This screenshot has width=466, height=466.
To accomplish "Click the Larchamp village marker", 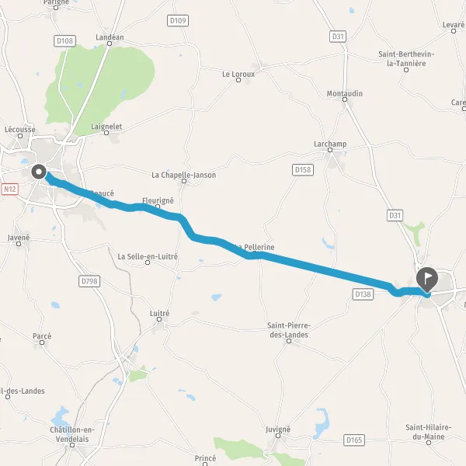I will click(x=330, y=150).
